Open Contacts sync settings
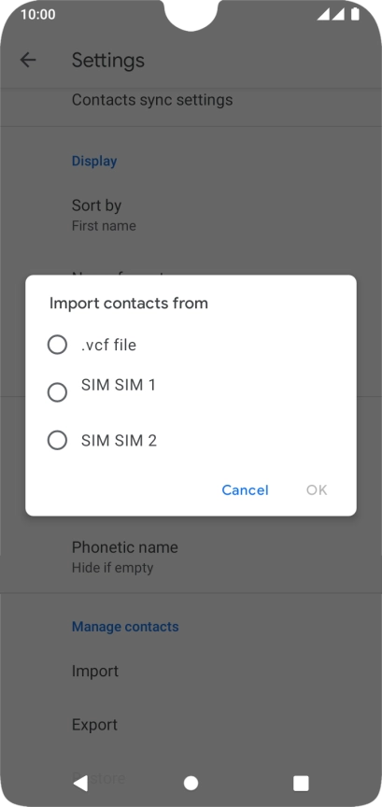 coord(191,100)
